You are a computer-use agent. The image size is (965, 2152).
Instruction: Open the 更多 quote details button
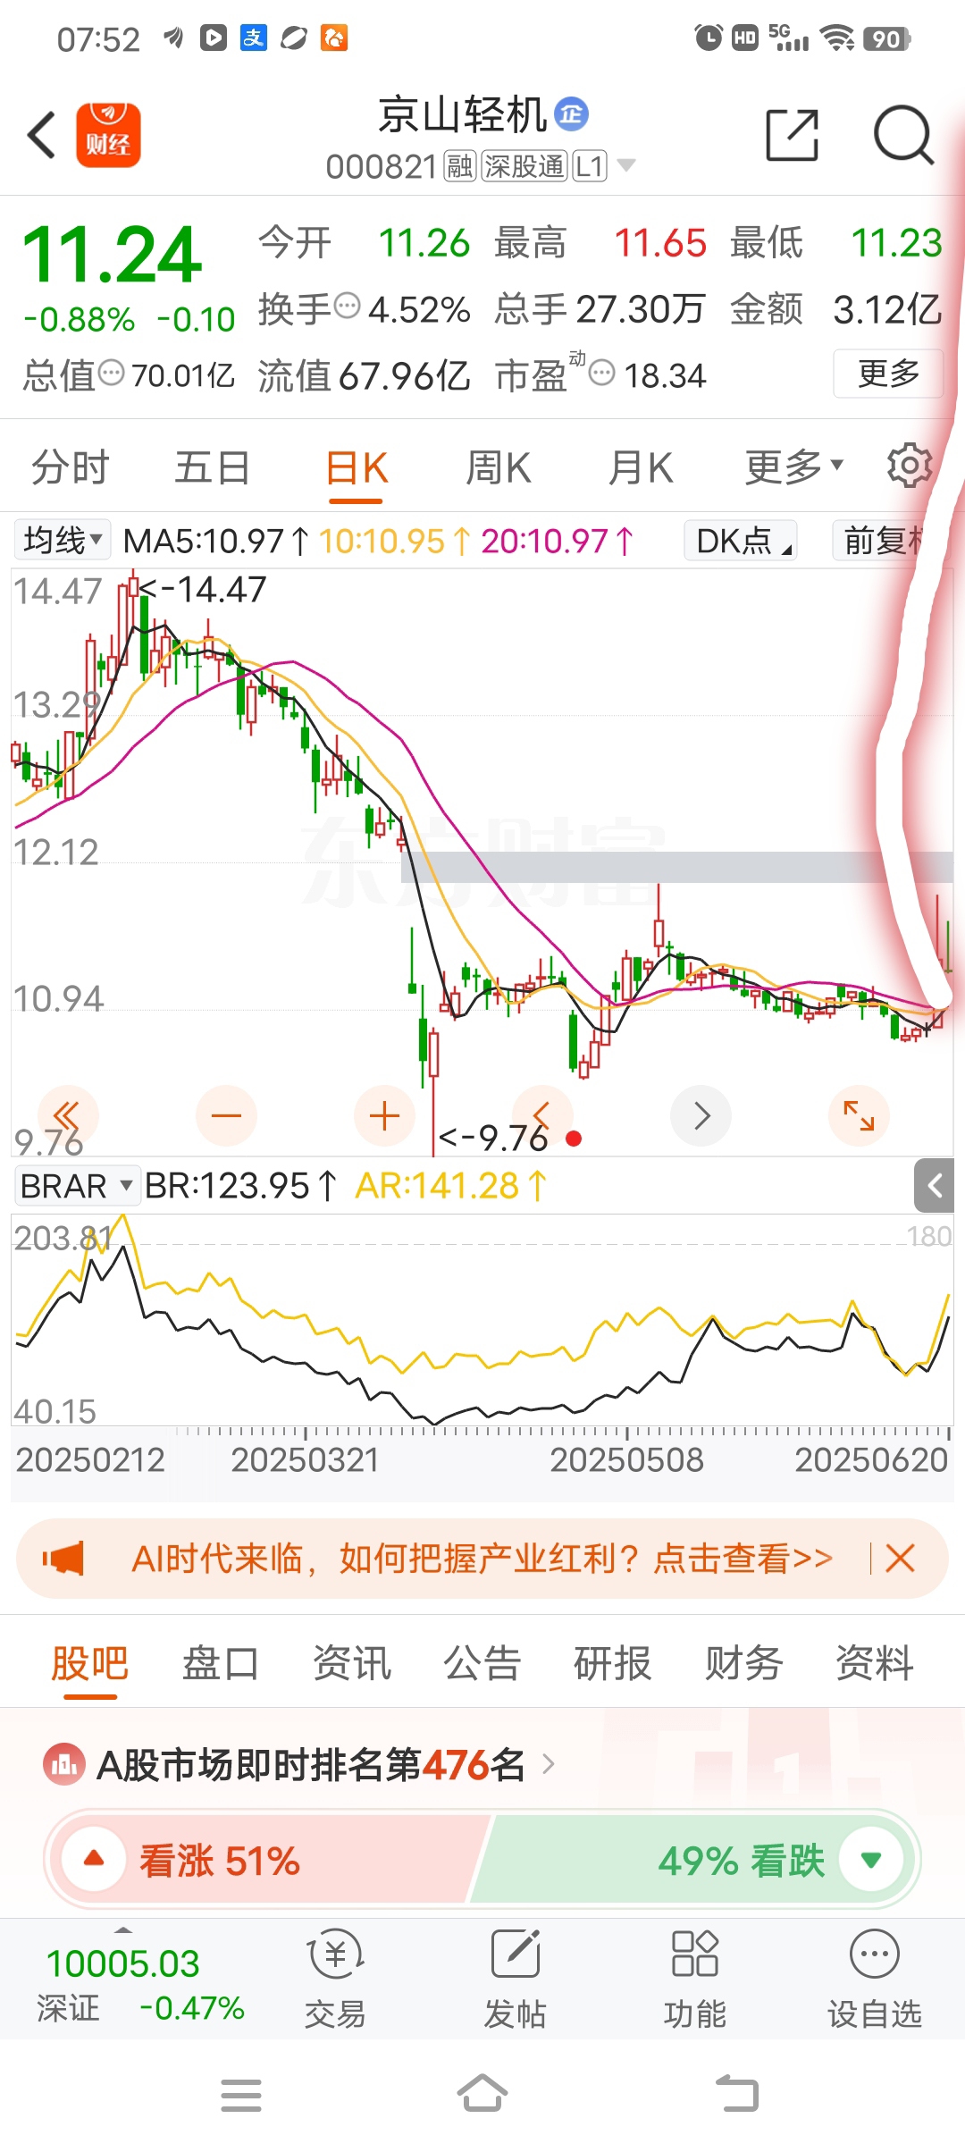click(888, 374)
